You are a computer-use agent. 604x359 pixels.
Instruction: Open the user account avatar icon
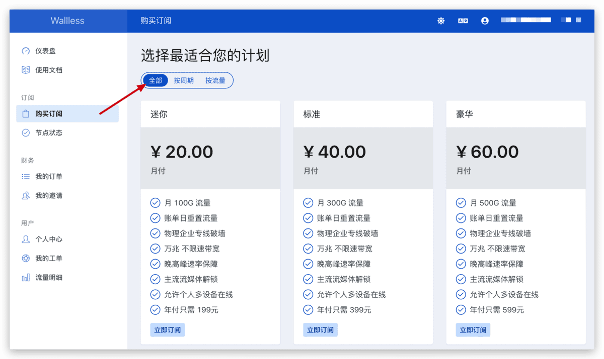point(485,21)
